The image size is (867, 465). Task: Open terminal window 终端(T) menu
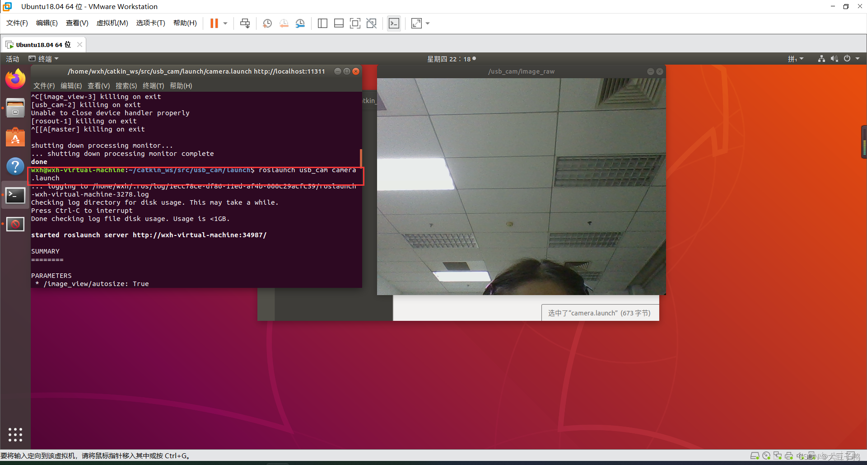(x=154, y=85)
